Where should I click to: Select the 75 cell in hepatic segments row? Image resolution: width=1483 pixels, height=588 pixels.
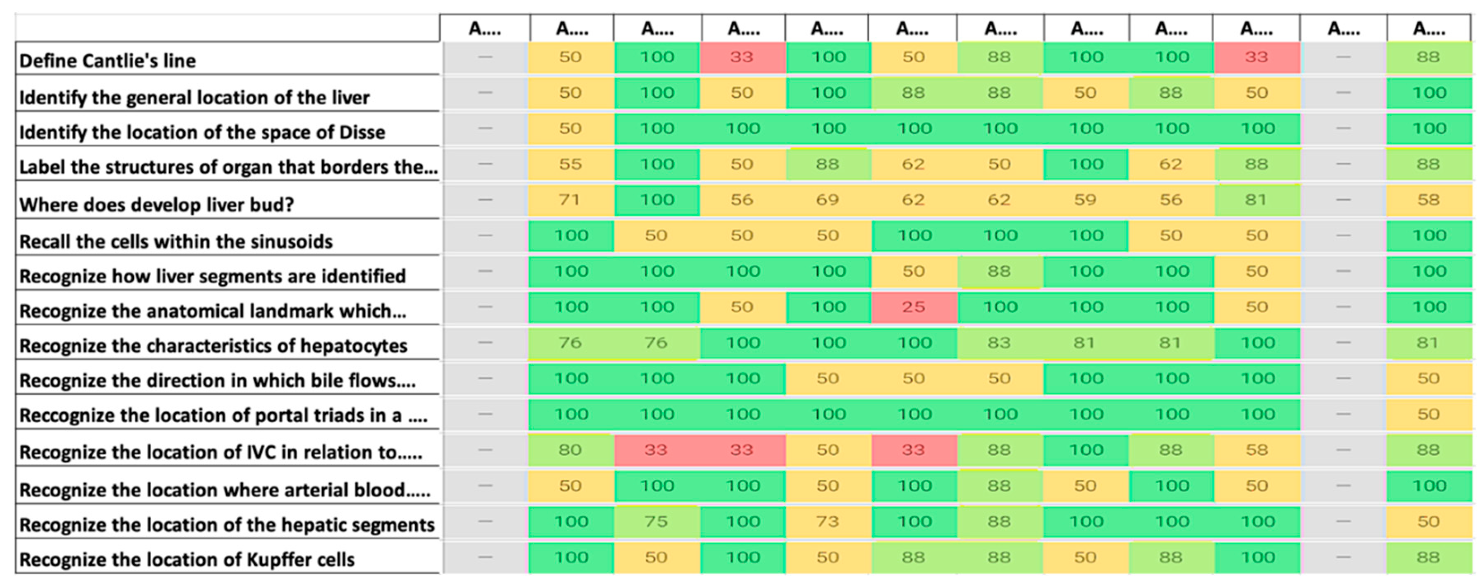coord(656,522)
